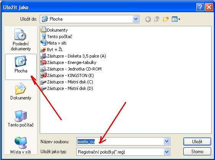Create a new folder
This screenshot has height=160, width=215.
click(x=166, y=19)
